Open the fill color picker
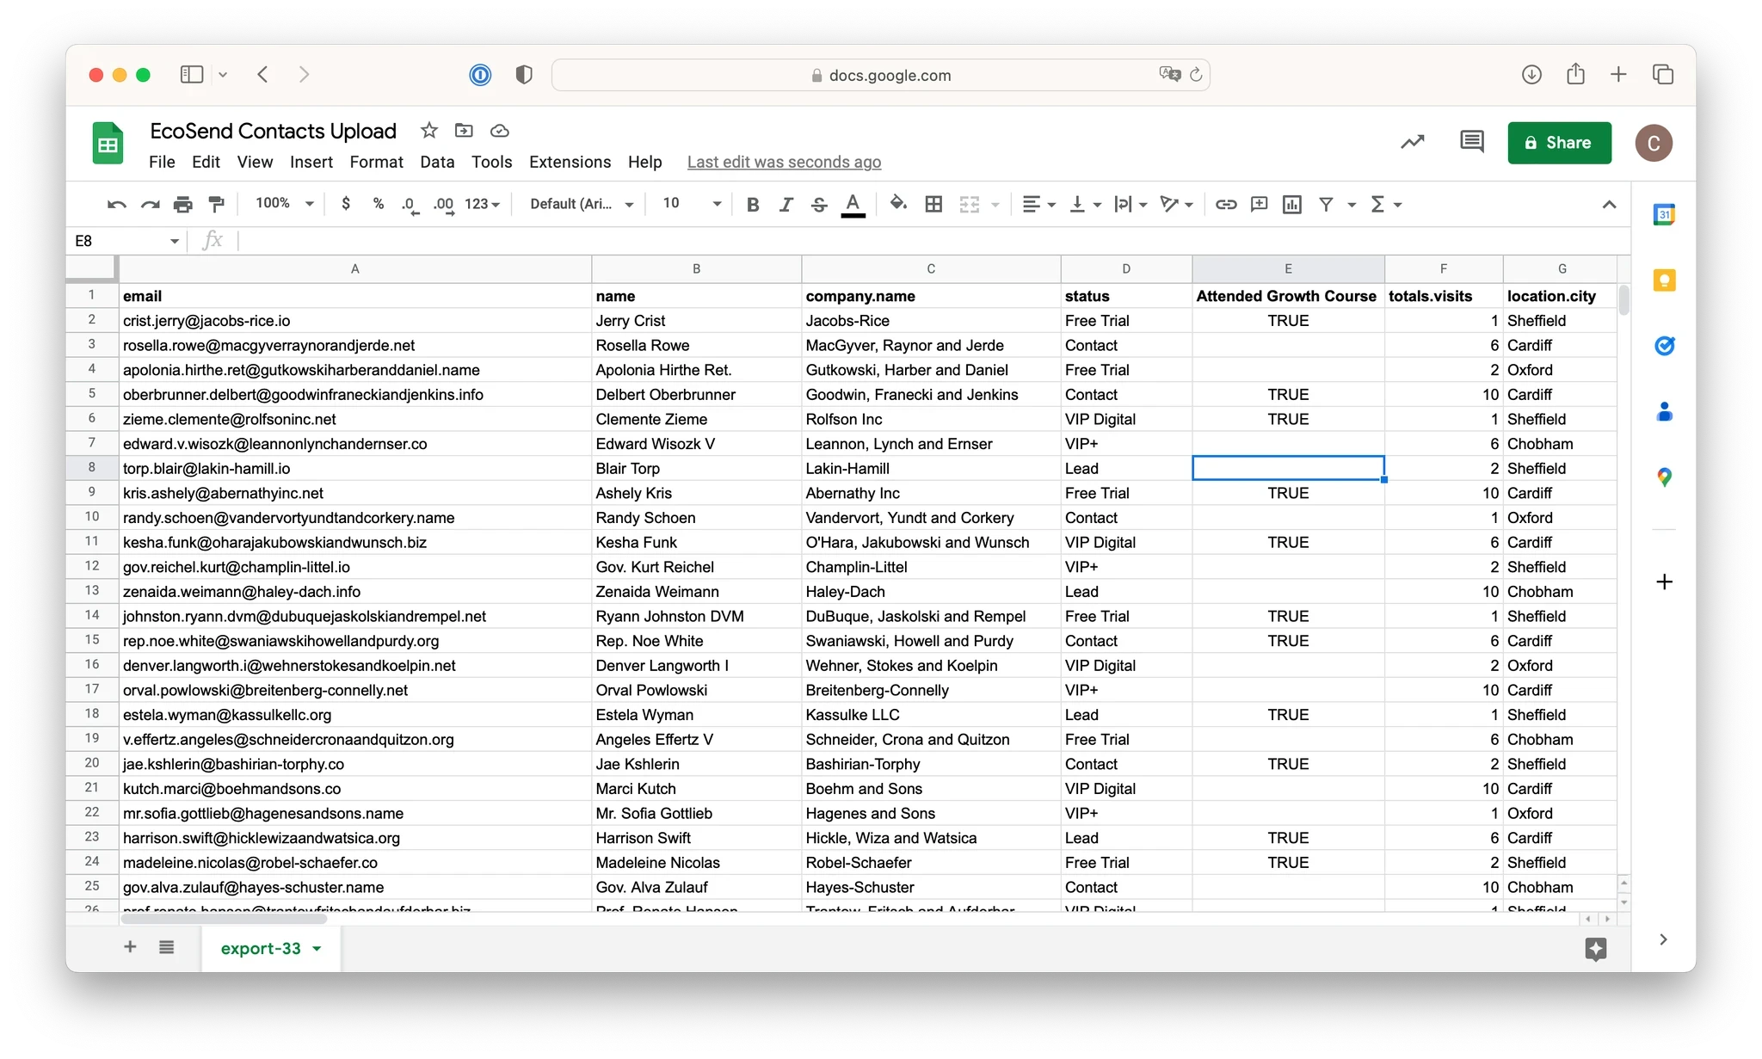The height and width of the screenshot is (1059, 1762). click(898, 204)
